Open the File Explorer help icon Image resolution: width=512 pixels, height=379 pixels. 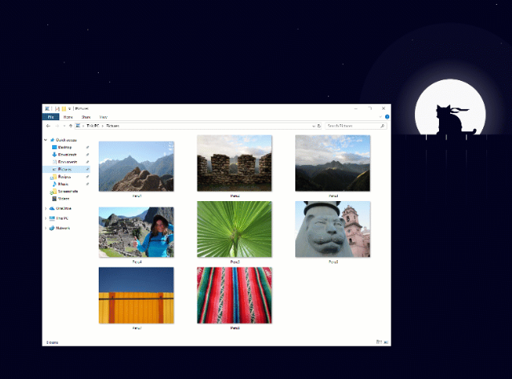(x=387, y=117)
